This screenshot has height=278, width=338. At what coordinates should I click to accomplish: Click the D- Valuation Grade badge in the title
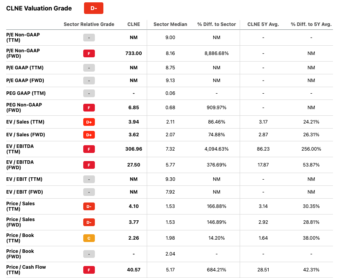pyautogui.click(x=93, y=8)
